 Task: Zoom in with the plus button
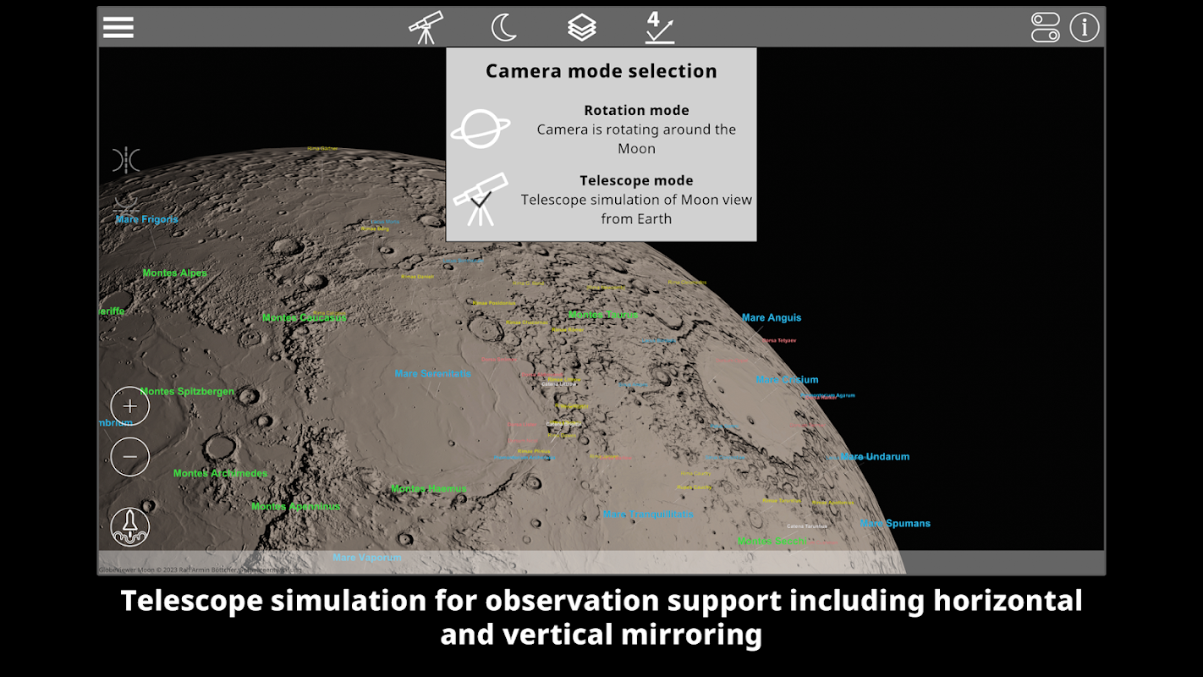pos(130,406)
